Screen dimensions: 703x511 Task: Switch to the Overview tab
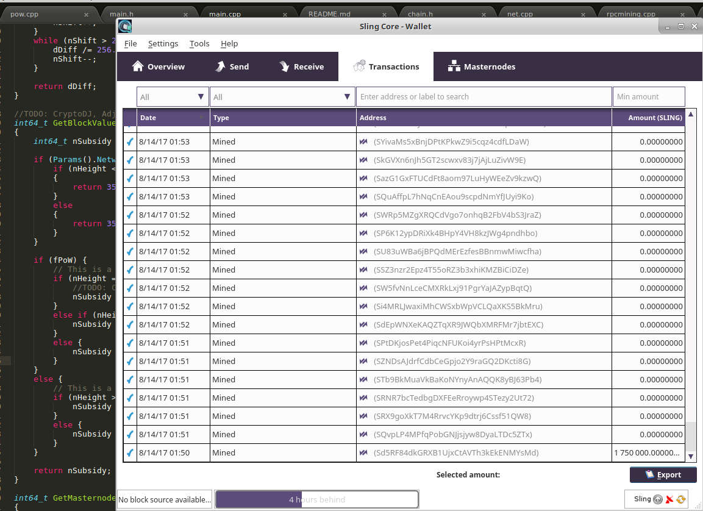tap(159, 66)
